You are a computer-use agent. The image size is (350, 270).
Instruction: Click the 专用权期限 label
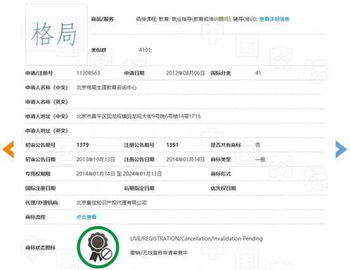pos(38,174)
